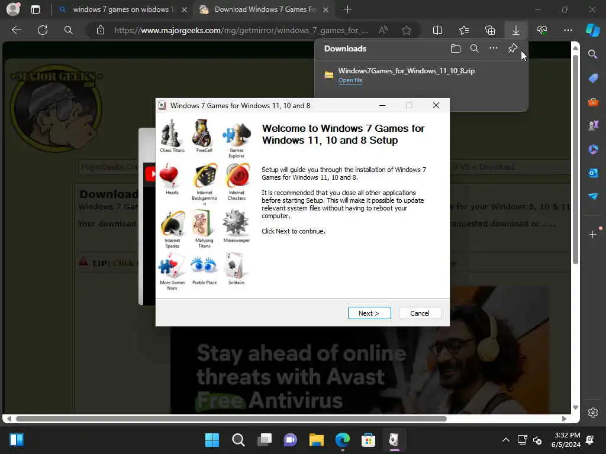Close the 'windows 7 games on wibdows' tab
The height and width of the screenshot is (454, 606).
pyautogui.click(x=185, y=9)
